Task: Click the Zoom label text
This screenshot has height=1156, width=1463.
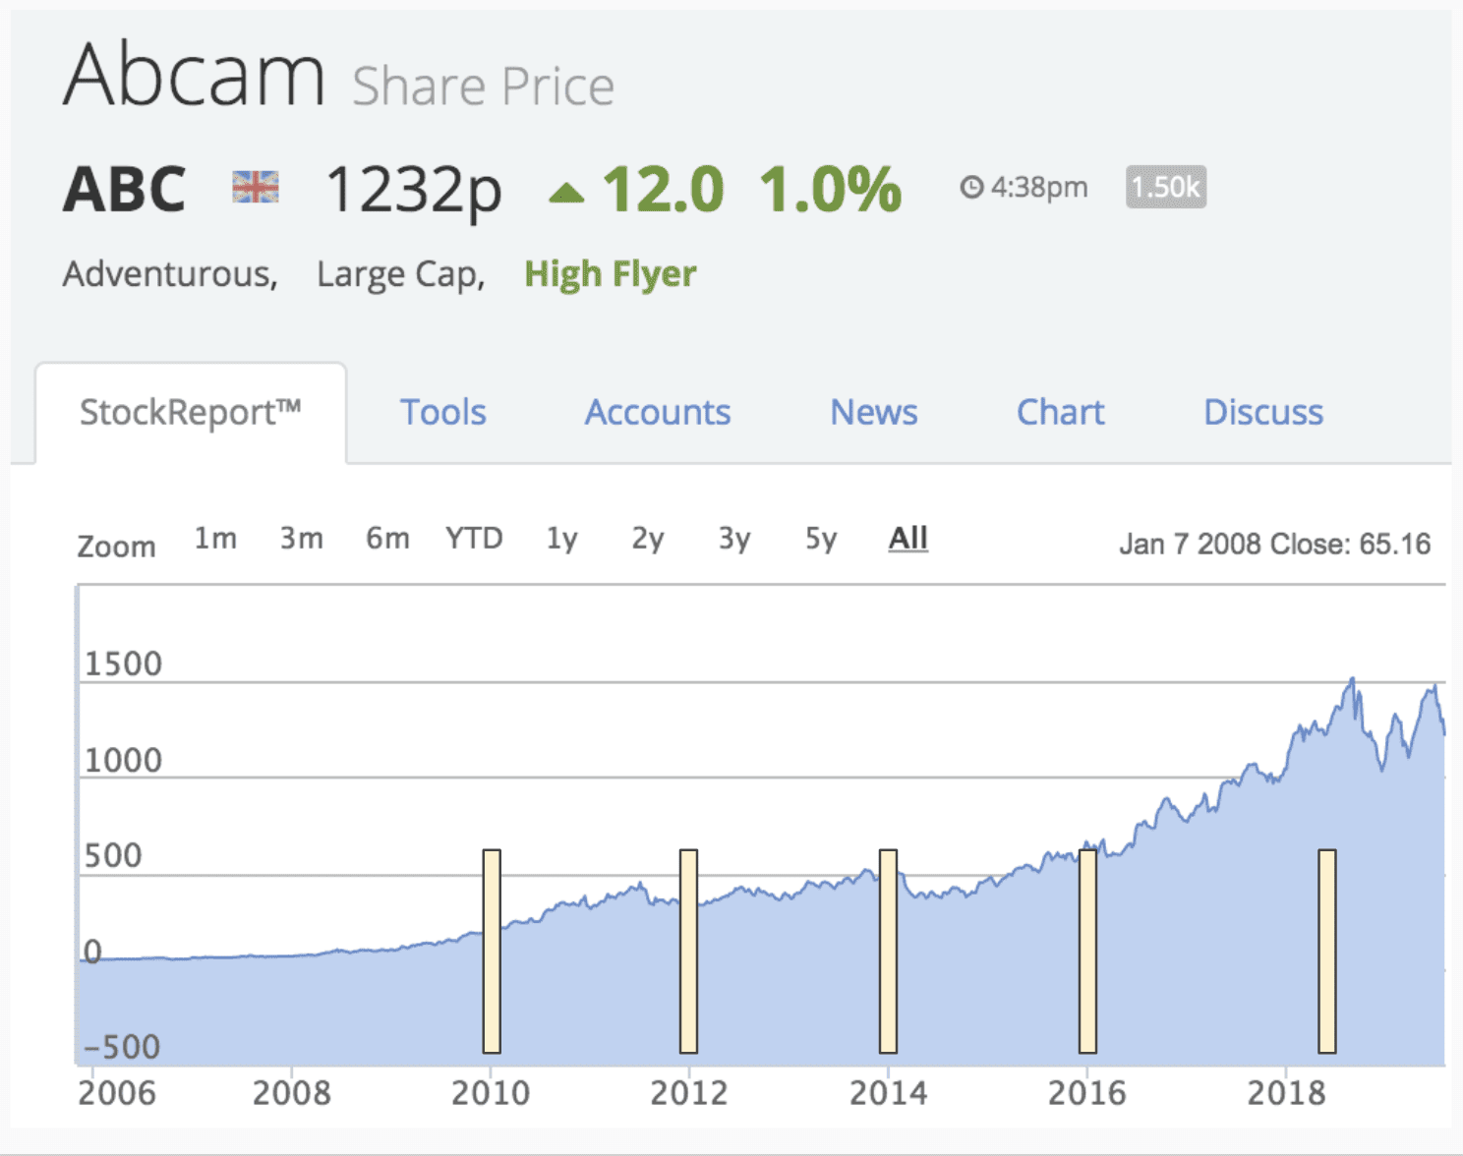Action: [117, 546]
